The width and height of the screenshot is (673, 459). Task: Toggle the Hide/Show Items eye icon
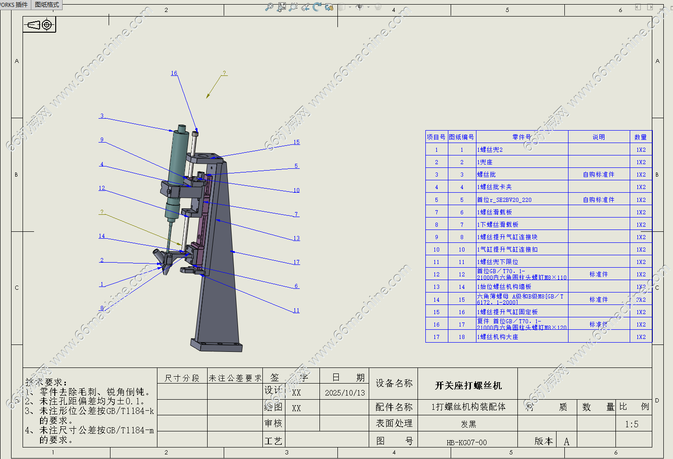pyautogui.click(x=360, y=7)
